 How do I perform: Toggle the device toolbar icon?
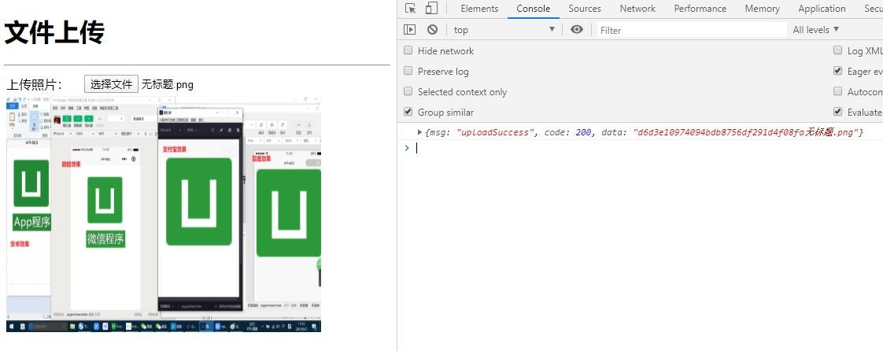[431, 9]
